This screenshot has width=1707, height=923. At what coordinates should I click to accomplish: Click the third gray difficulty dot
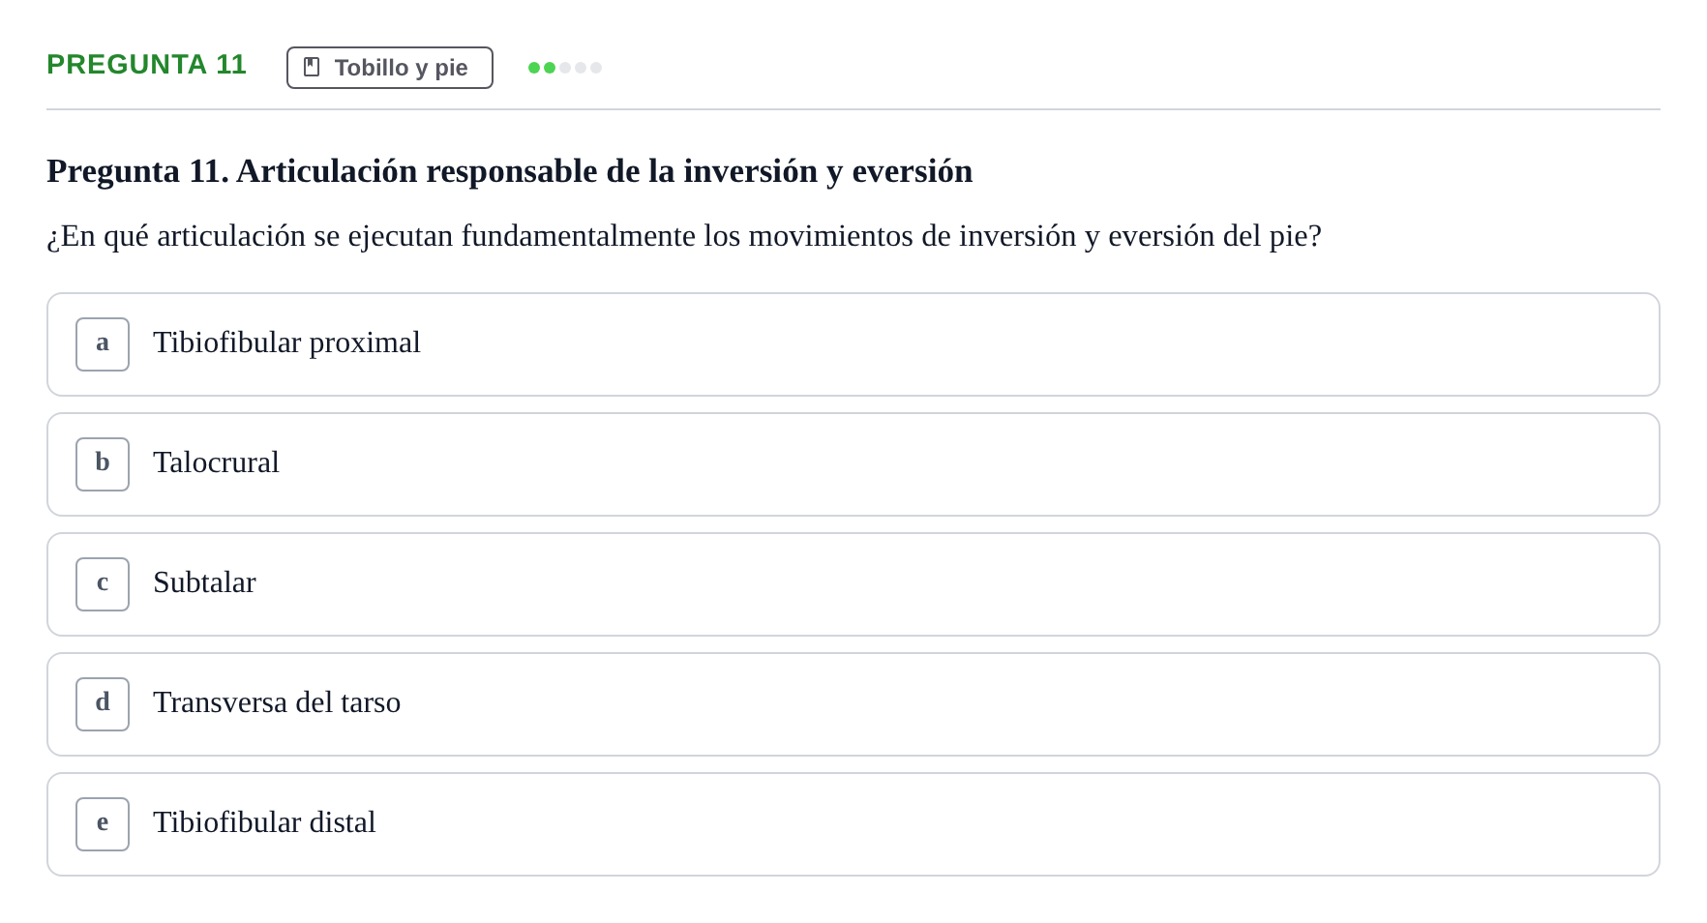coord(565,68)
